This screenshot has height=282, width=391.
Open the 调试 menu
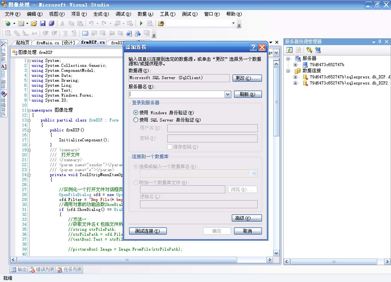coord(123,14)
